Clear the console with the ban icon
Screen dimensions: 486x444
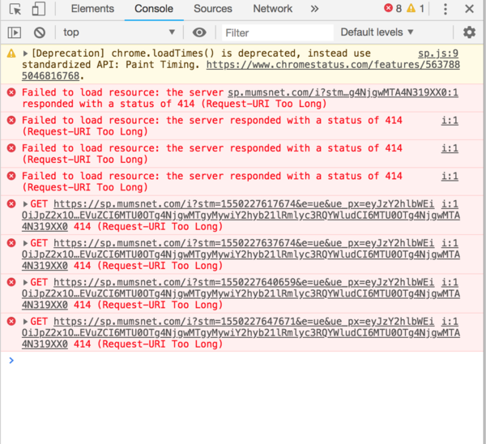40,32
